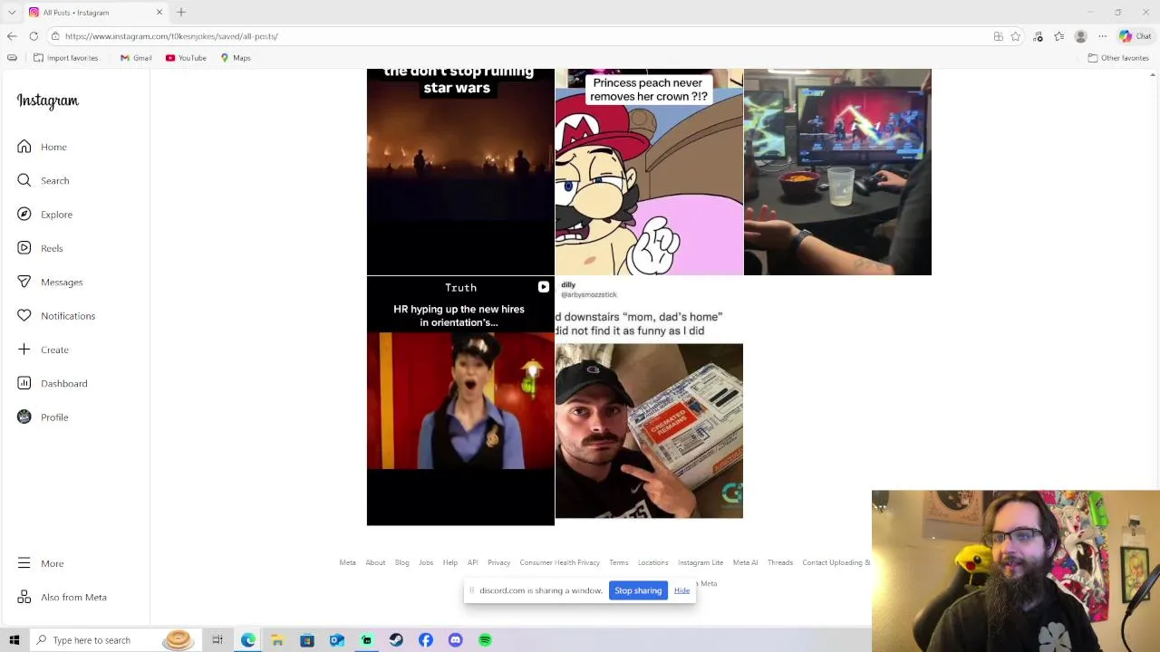Open Instagram Lite footer link
This screenshot has height=652, width=1160.
pyautogui.click(x=701, y=562)
